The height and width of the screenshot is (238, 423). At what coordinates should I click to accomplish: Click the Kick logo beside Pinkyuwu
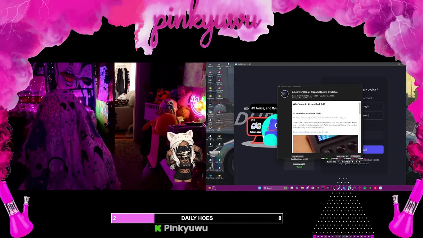pyautogui.click(x=158, y=228)
